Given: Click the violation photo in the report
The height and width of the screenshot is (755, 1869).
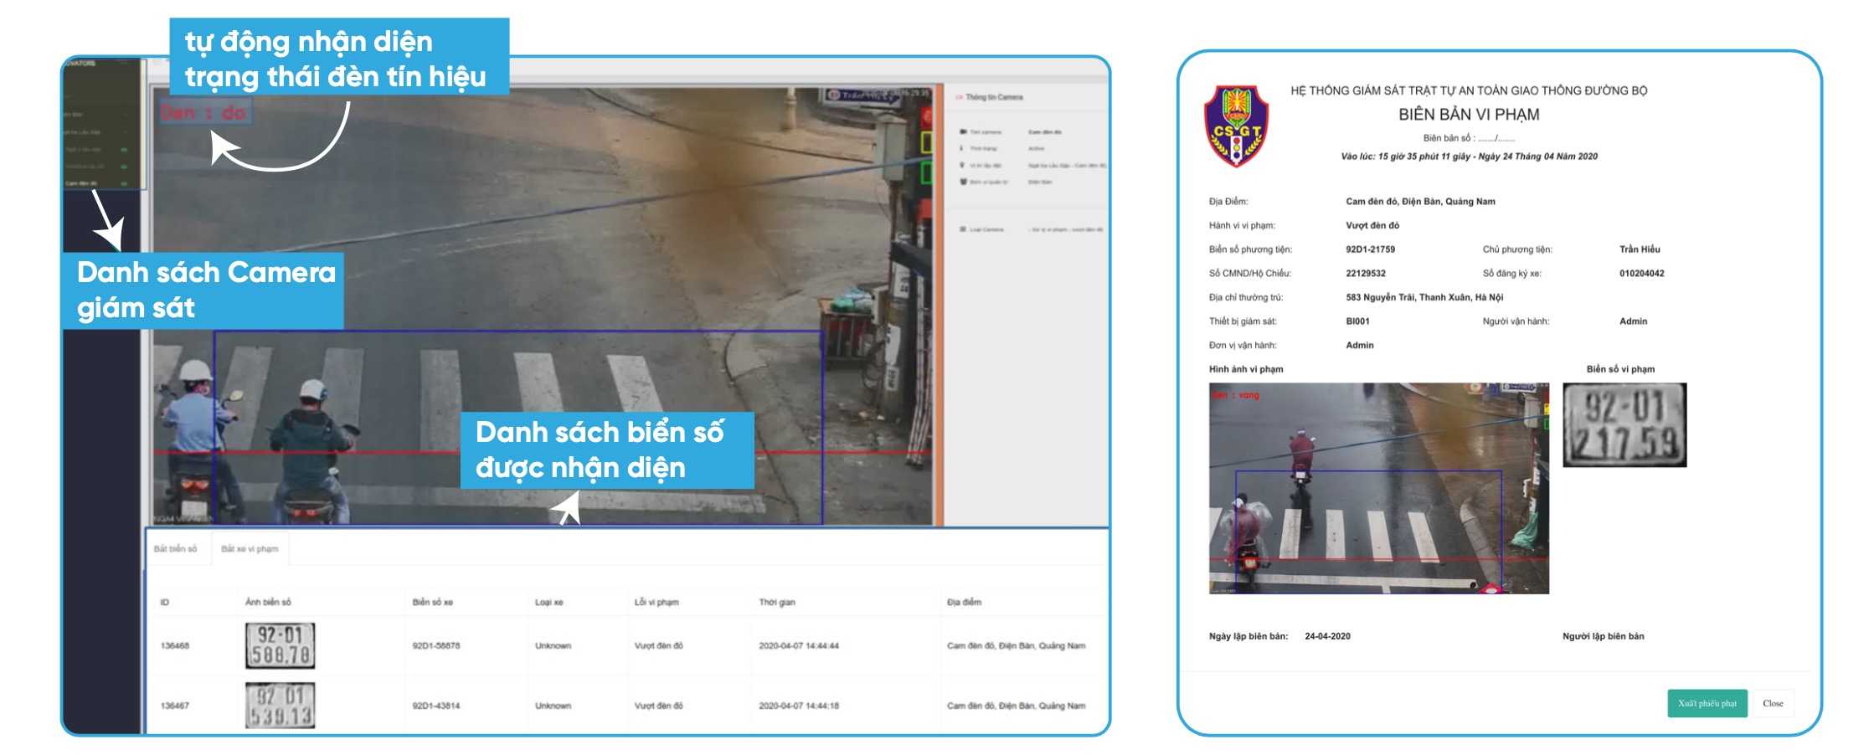Looking at the screenshot, I should [x=1378, y=488].
